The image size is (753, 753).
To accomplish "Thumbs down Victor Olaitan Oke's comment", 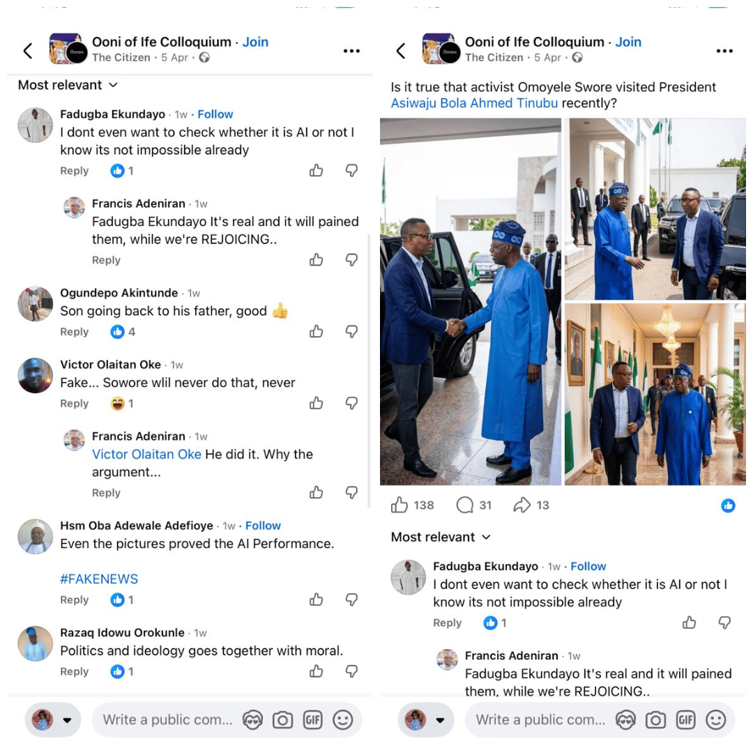I will [x=352, y=403].
